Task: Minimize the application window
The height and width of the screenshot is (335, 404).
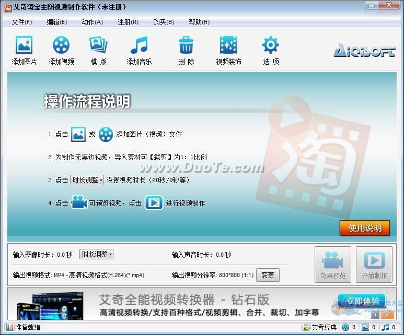Action: [372, 5]
